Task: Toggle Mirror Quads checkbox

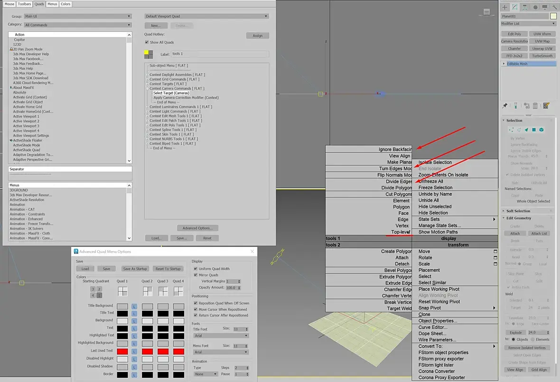Action: [x=196, y=275]
